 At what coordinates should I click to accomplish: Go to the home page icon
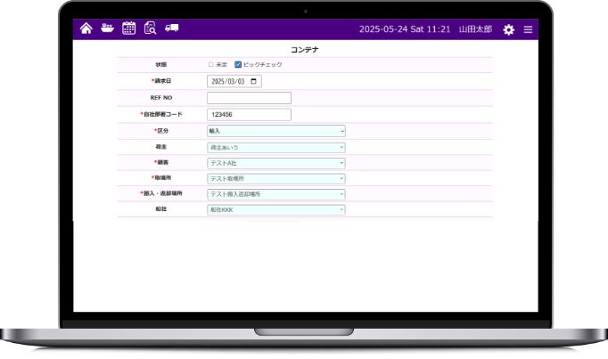(86, 29)
